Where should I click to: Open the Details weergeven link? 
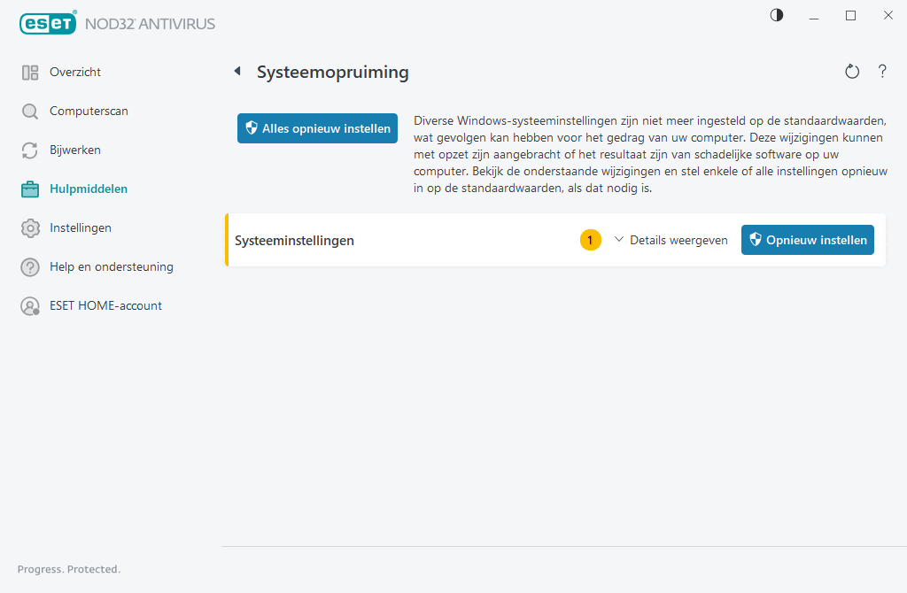(x=678, y=239)
